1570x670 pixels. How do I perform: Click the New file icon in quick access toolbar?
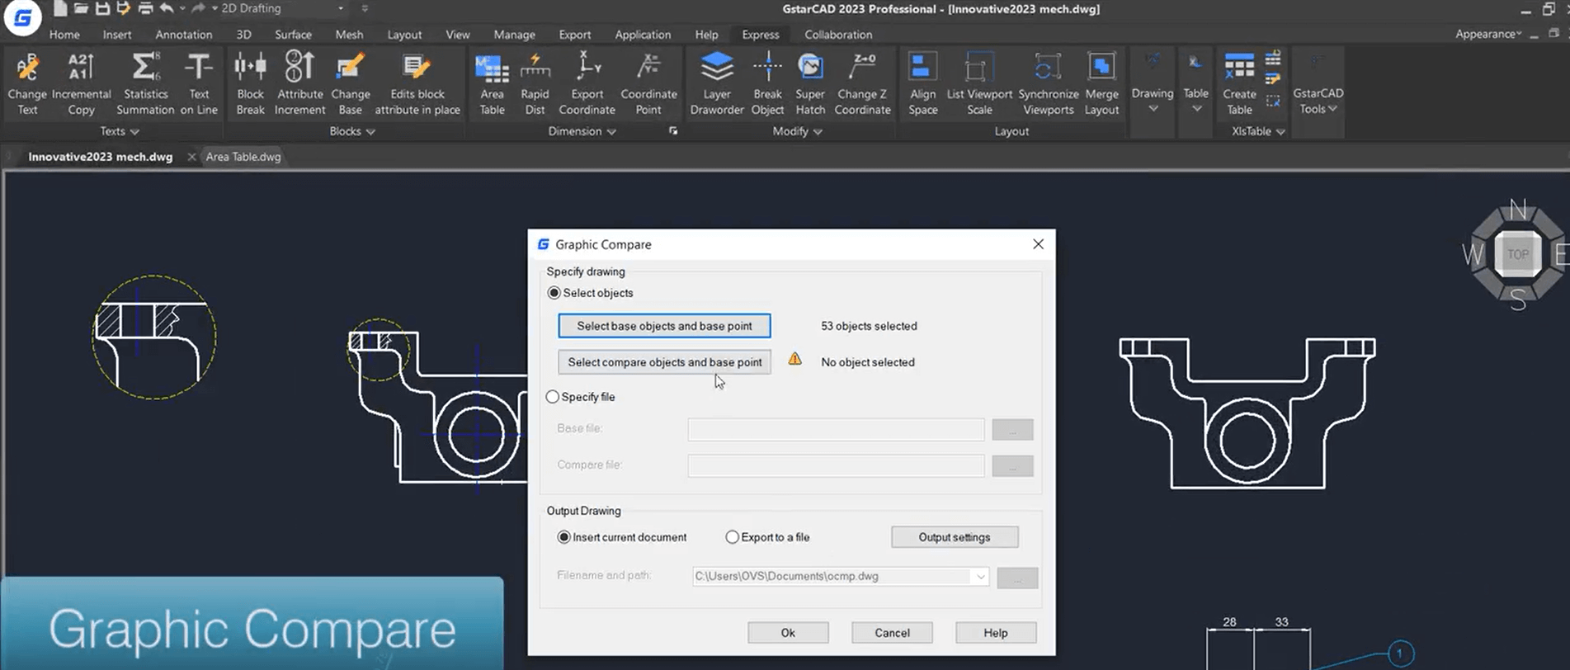coord(60,9)
